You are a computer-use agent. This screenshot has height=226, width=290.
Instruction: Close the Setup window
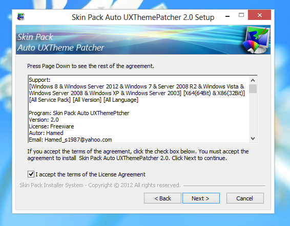tap(259, 15)
